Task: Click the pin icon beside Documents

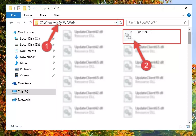Action: coord(53,51)
